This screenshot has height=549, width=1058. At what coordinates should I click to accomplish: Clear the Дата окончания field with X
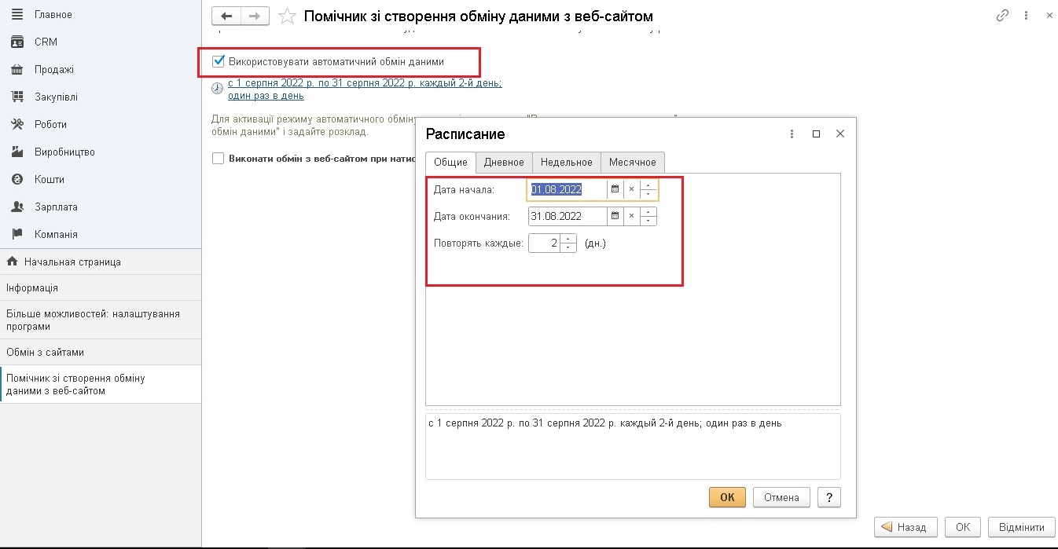pos(631,216)
